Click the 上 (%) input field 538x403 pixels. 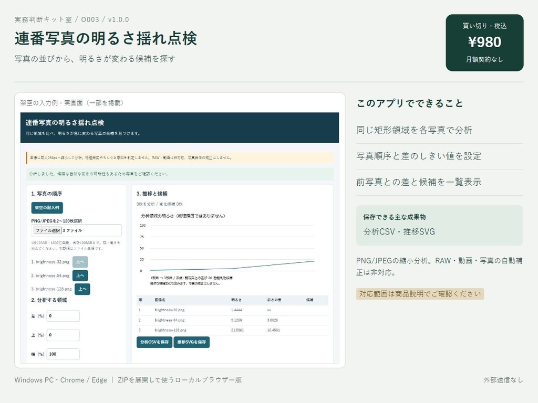pyautogui.click(x=63, y=335)
